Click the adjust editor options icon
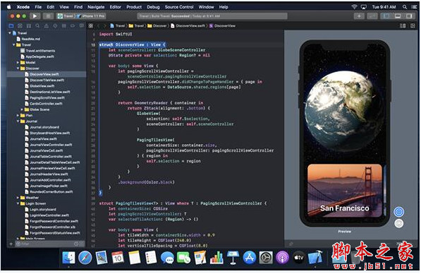Viewport: 421px width, 274px height. pyautogui.click(x=403, y=26)
